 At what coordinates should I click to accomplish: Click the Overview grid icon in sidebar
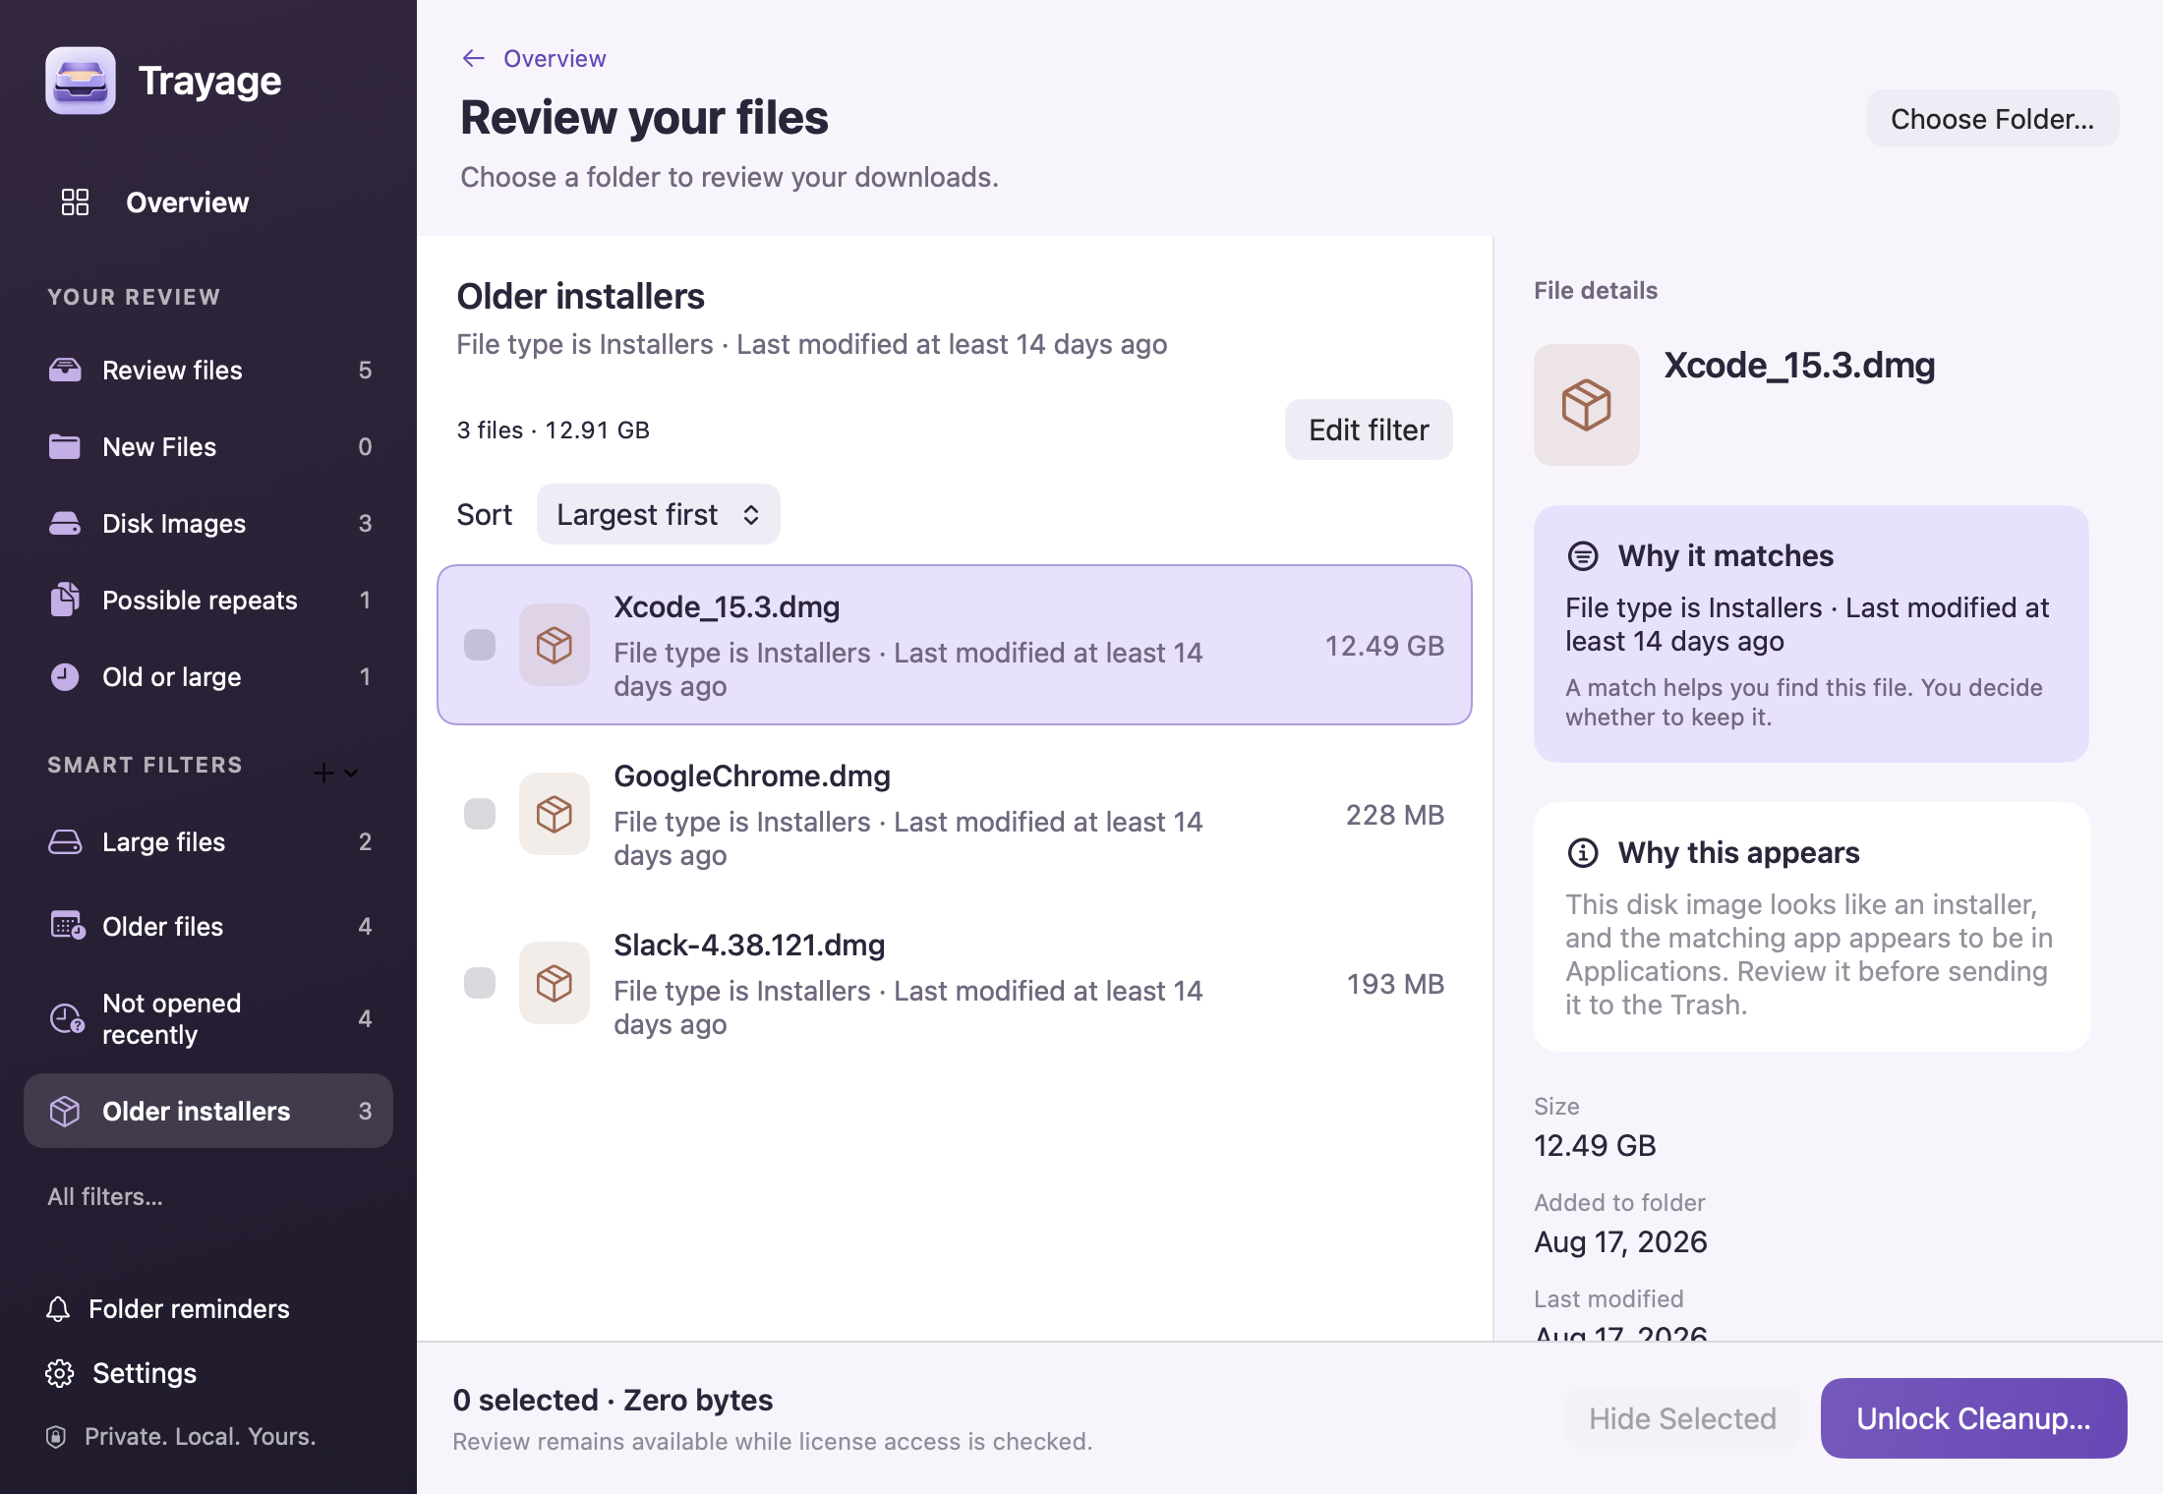click(75, 202)
